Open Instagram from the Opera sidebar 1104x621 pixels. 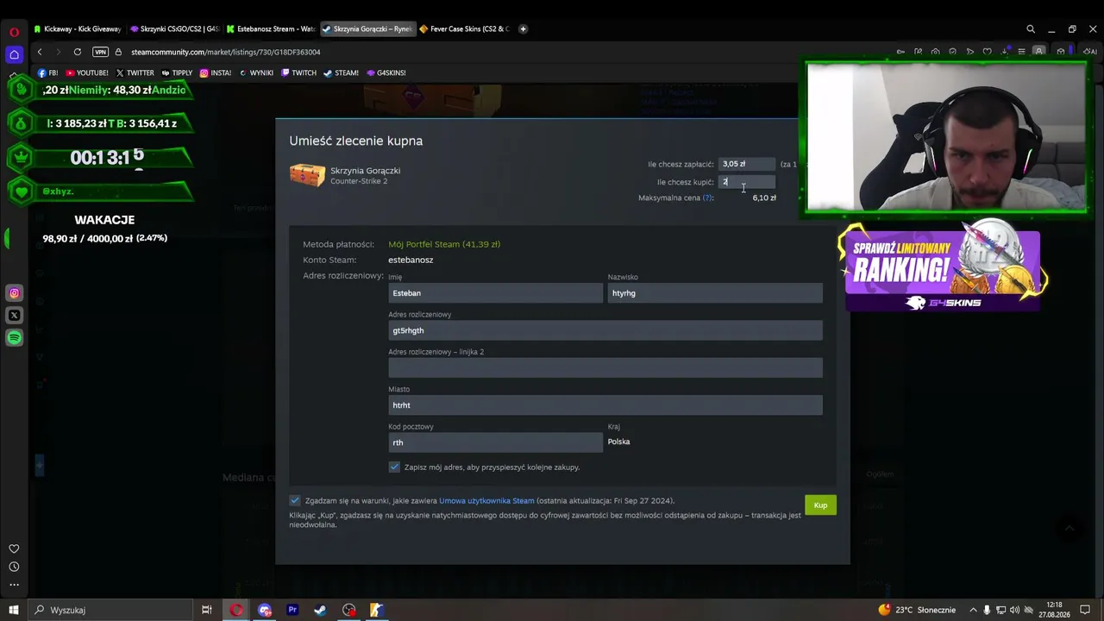click(14, 293)
